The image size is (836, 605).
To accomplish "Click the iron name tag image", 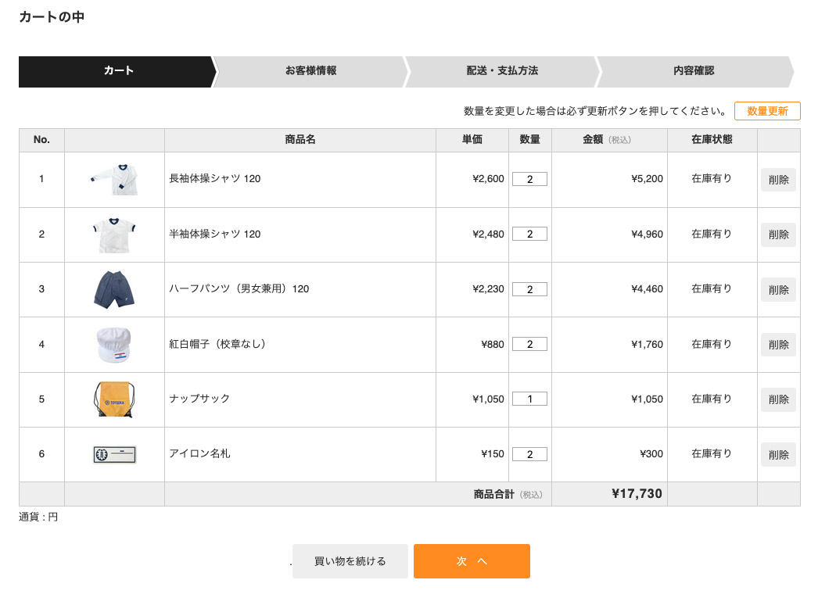I will (114, 454).
